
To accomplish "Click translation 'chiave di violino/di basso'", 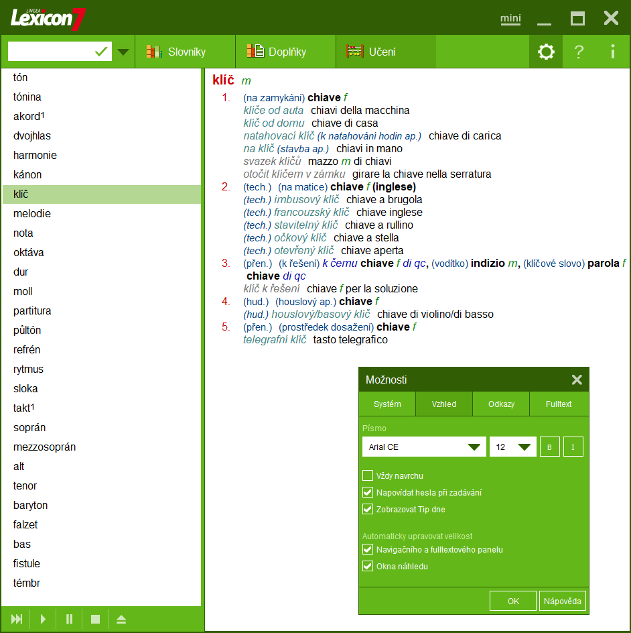I will (x=435, y=314).
